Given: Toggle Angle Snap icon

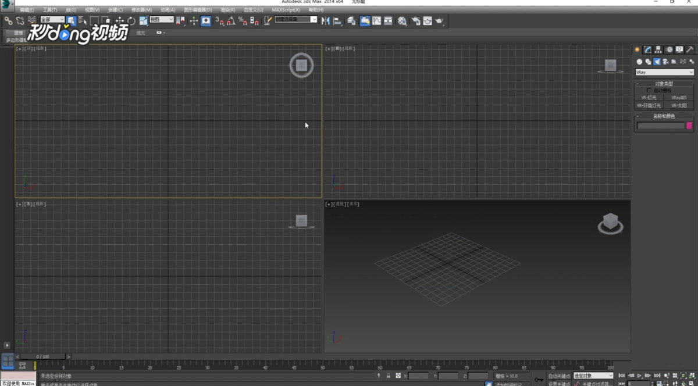Looking at the screenshot, I should [x=232, y=21].
